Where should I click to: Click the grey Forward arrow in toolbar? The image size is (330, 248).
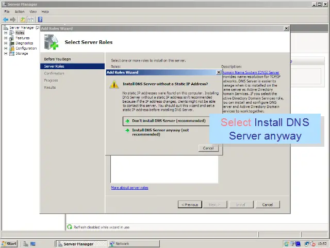tap(13, 20)
